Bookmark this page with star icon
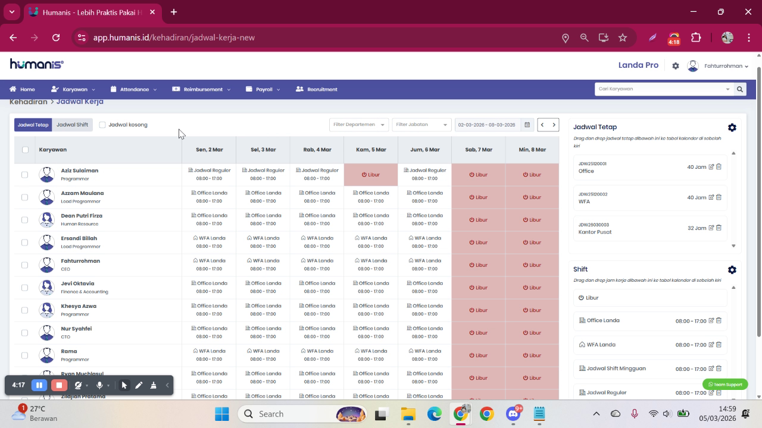 (x=623, y=37)
